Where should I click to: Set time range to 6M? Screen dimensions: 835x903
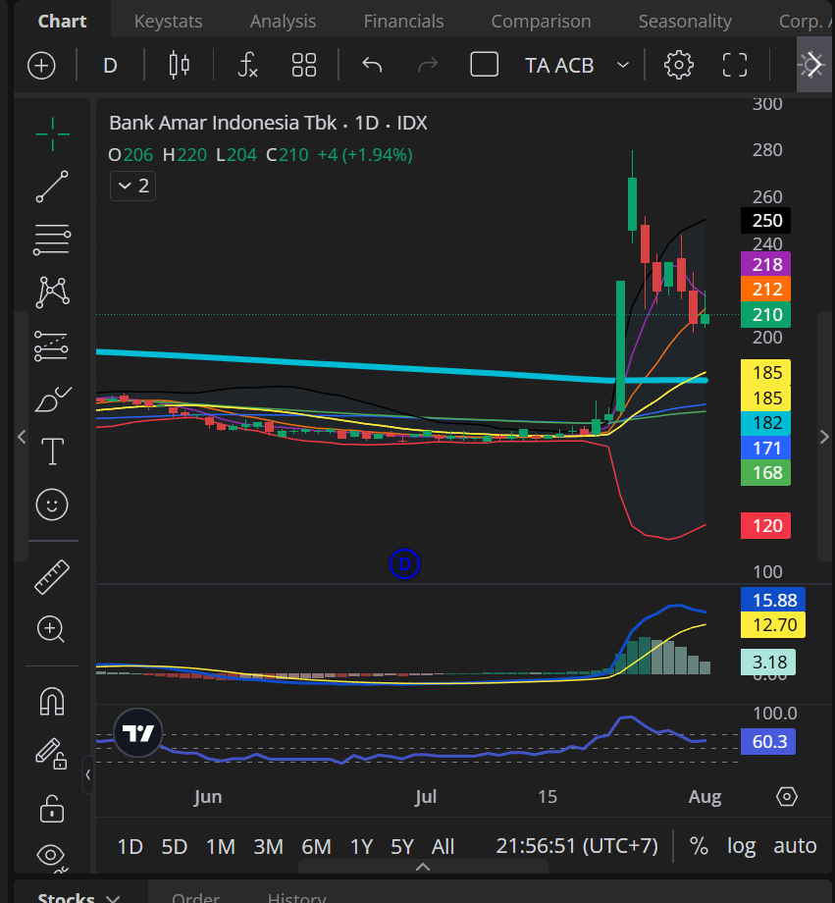click(x=316, y=846)
